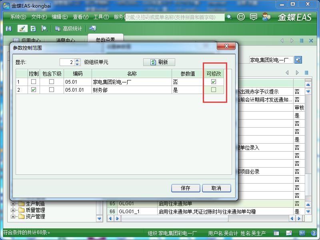
Task: Select row 66 GLG01_1 in parameter list
Action: point(206,212)
